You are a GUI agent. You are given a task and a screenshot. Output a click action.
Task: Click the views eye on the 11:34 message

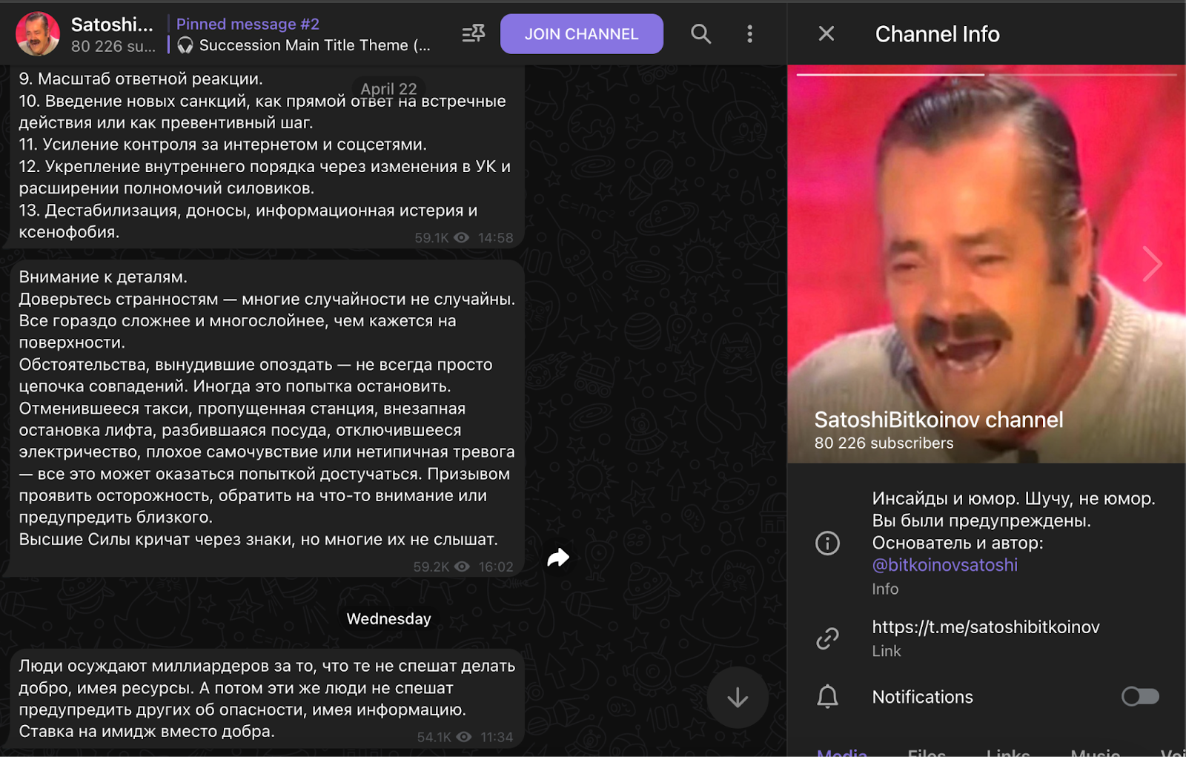[x=464, y=737]
